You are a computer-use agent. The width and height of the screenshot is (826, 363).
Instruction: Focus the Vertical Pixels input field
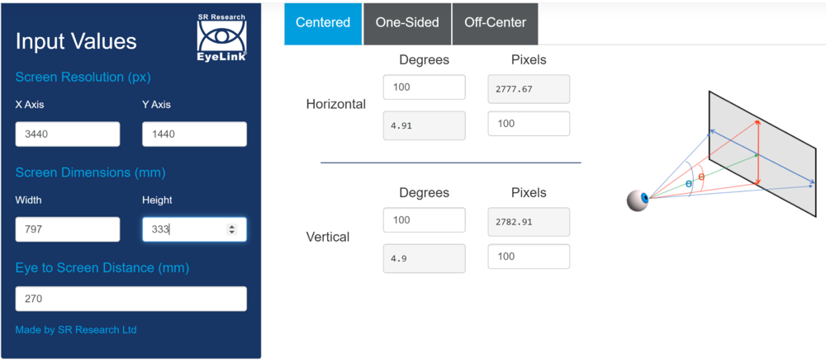pos(529,257)
